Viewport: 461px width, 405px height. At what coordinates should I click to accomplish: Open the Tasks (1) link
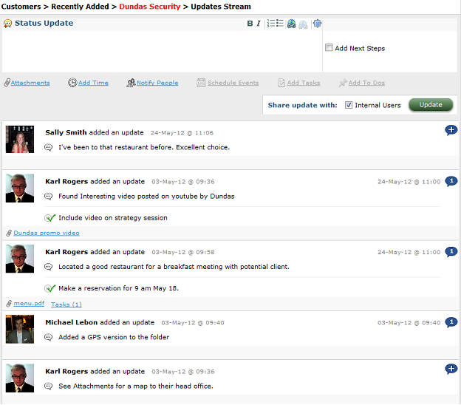coord(66,304)
